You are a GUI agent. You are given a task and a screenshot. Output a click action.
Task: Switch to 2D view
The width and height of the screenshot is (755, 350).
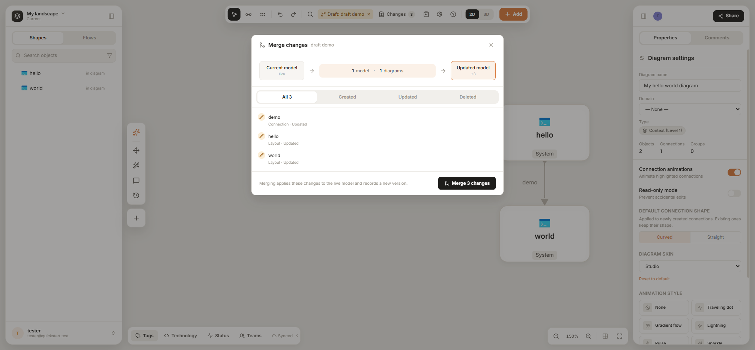[x=472, y=14]
